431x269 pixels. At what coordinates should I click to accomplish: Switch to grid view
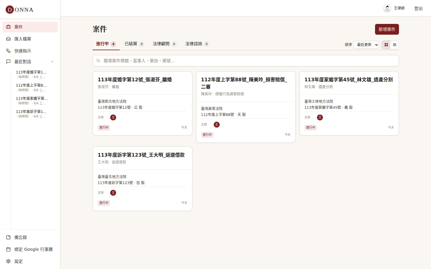click(x=386, y=45)
